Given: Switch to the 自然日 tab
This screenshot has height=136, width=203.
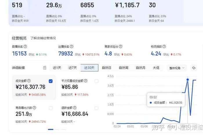Looking at the screenshot, I should coord(106,68).
